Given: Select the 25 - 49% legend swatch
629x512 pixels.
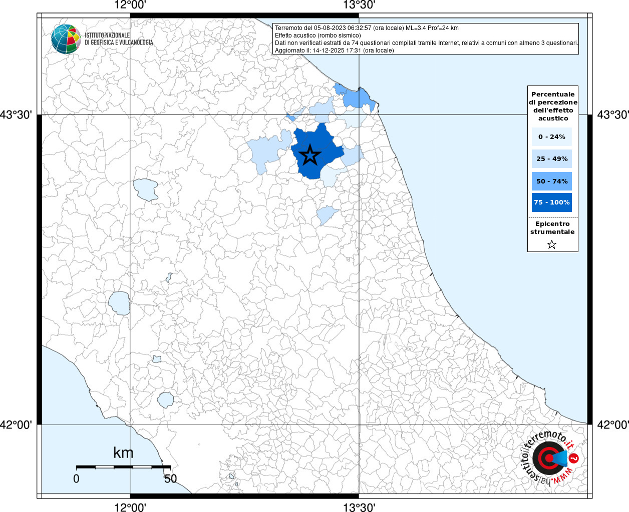Looking at the screenshot, I should pyautogui.click(x=552, y=158).
